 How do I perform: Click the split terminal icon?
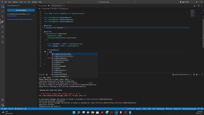tap(194, 74)
